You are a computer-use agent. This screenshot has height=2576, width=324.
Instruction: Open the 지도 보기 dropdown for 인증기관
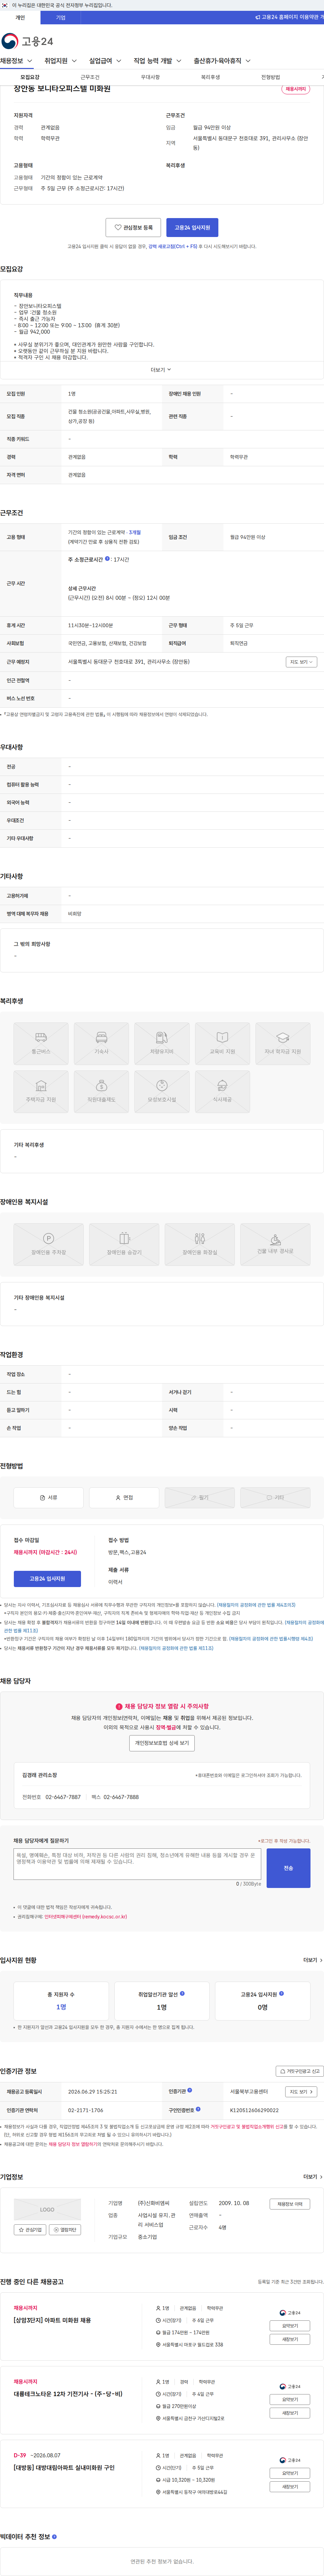coord(301,2091)
